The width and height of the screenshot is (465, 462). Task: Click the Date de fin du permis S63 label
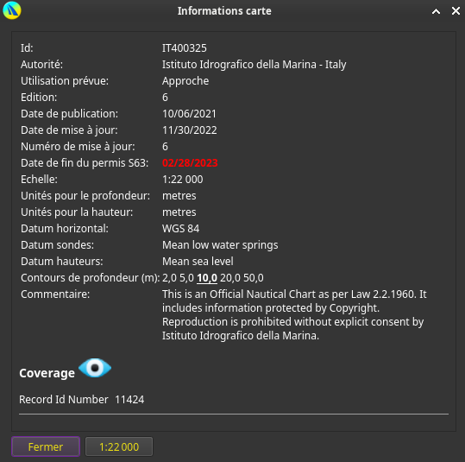[85, 163]
